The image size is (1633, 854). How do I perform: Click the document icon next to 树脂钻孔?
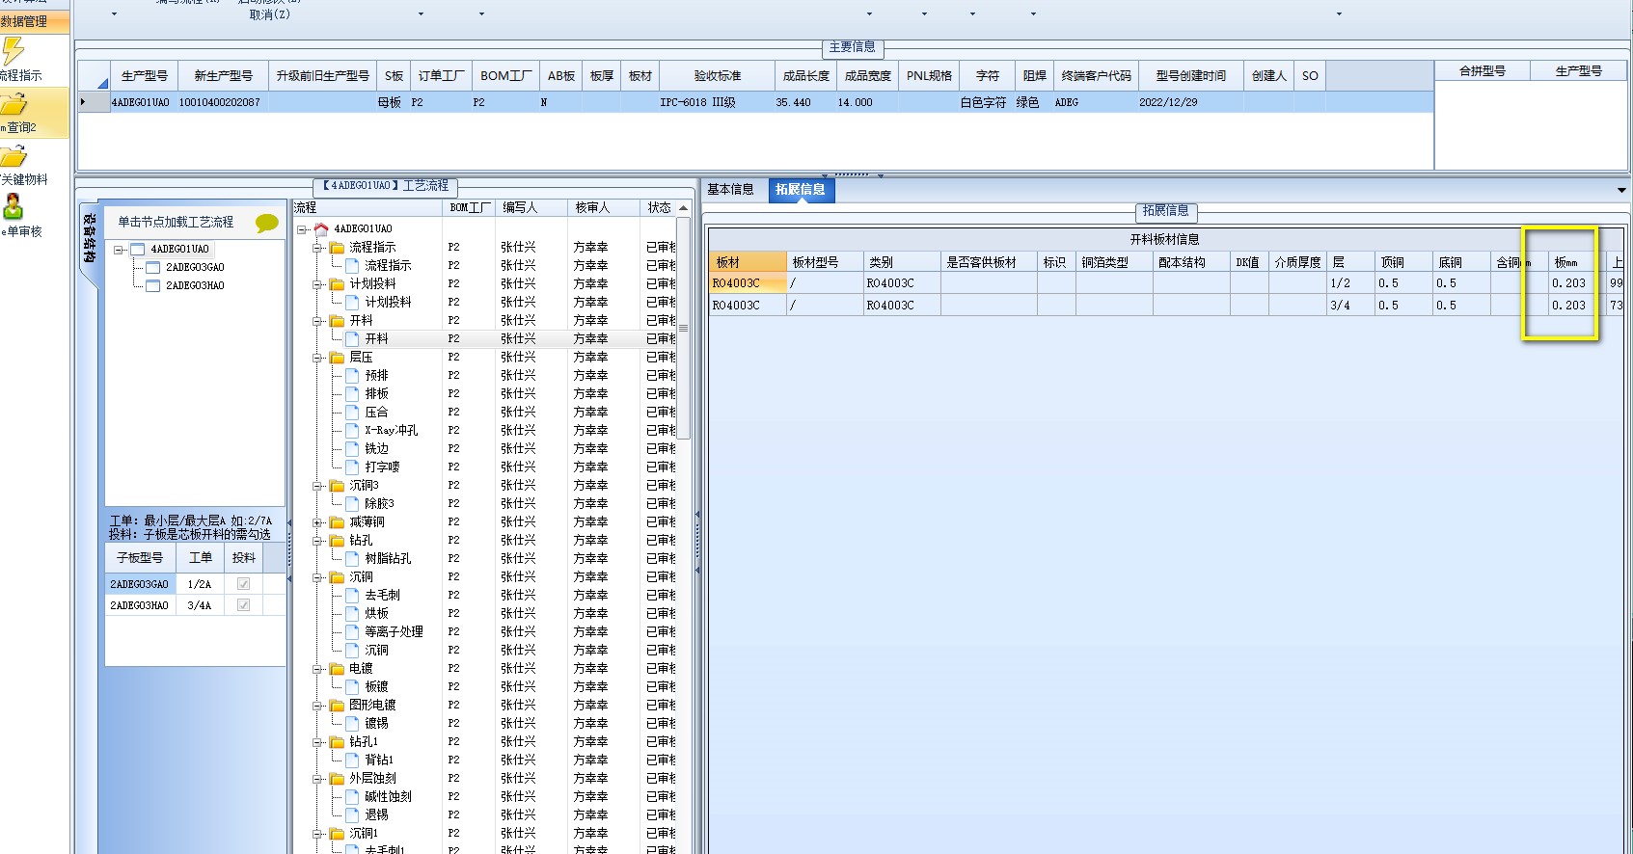pos(352,559)
